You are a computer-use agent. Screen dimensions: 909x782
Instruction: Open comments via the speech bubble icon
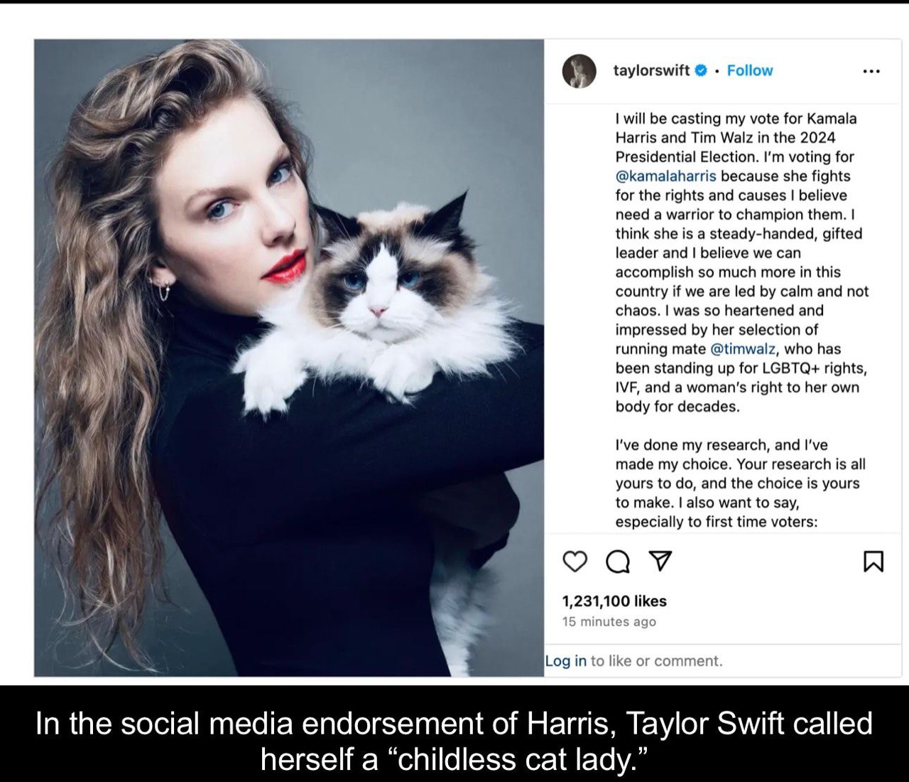pyautogui.click(x=617, y=562)
